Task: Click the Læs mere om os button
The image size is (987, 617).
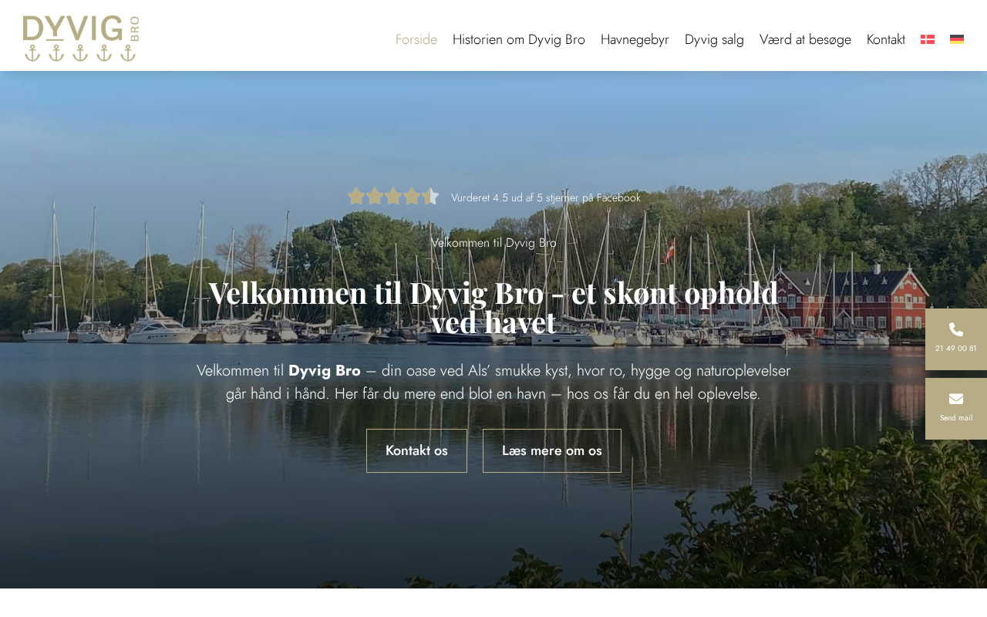Action: click(552, 450)
